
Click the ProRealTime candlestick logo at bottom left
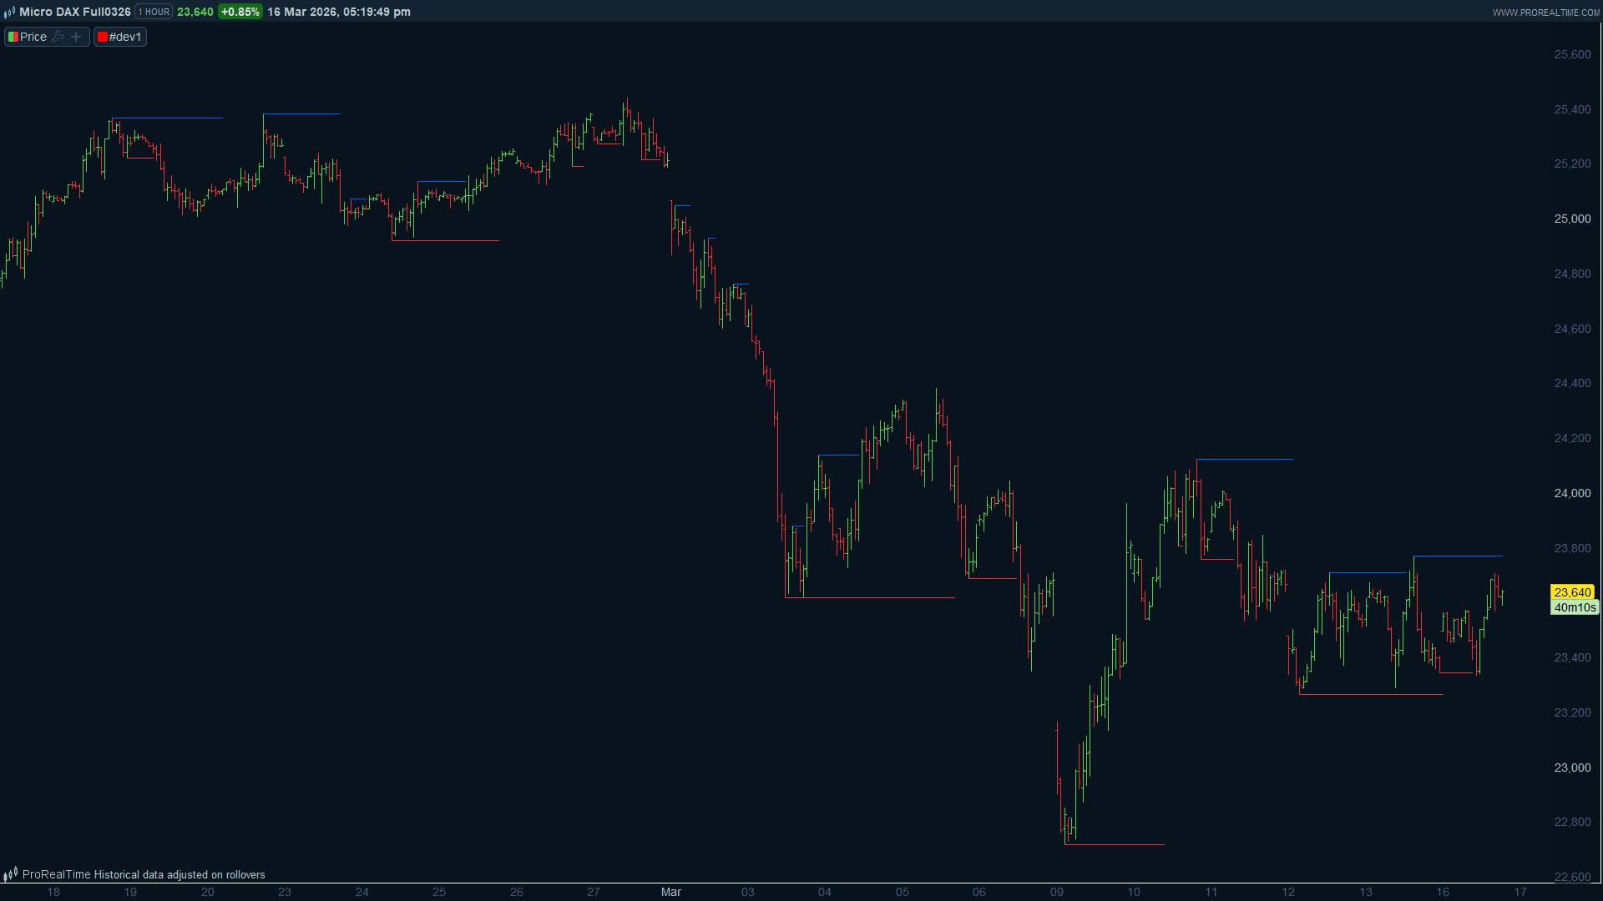(11, 874)
